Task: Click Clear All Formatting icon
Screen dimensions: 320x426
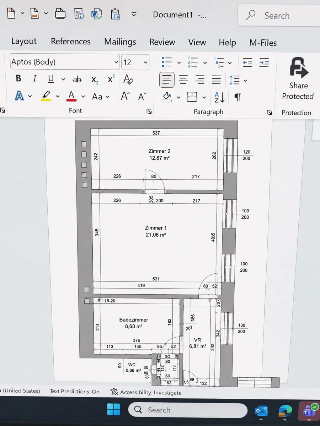Action: click(x=128, y=79)
